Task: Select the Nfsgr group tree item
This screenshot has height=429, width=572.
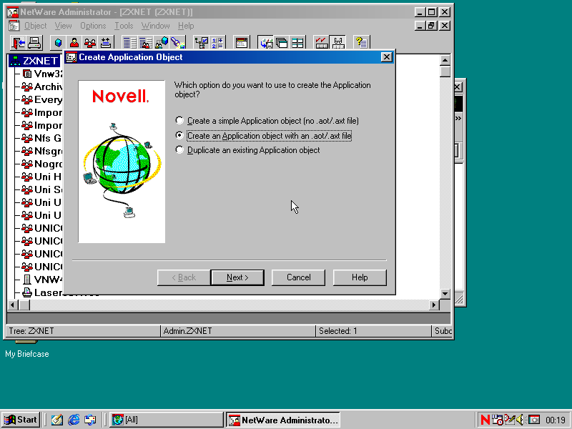Action: (42, 151)
